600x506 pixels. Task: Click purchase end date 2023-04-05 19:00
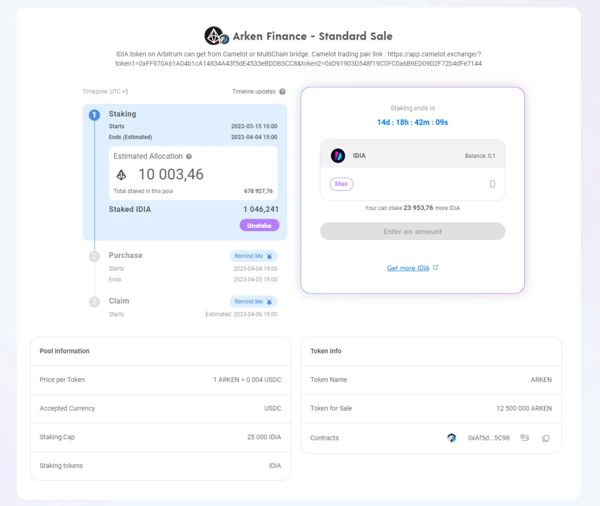pyautogui.click(x=255, y=279)
